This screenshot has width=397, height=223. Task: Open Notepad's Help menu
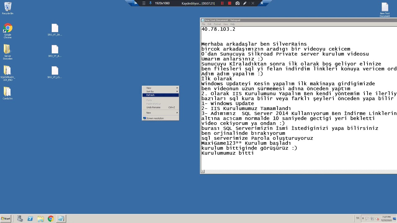pos(232,24)
